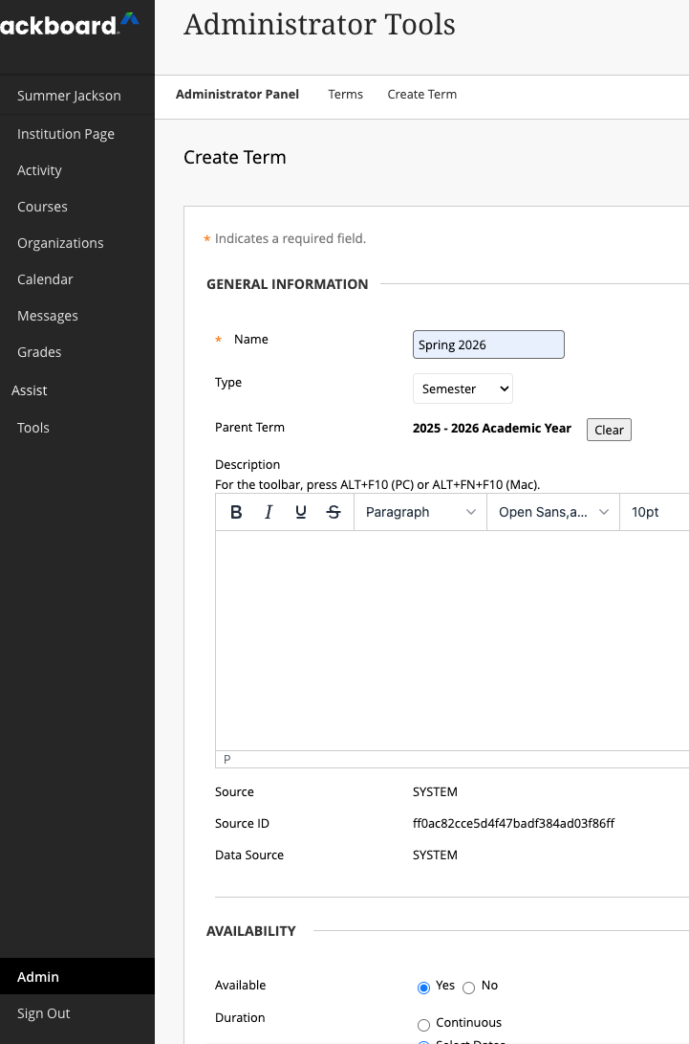Open Administrator Panel breadcrumb link

click(237, 94)
